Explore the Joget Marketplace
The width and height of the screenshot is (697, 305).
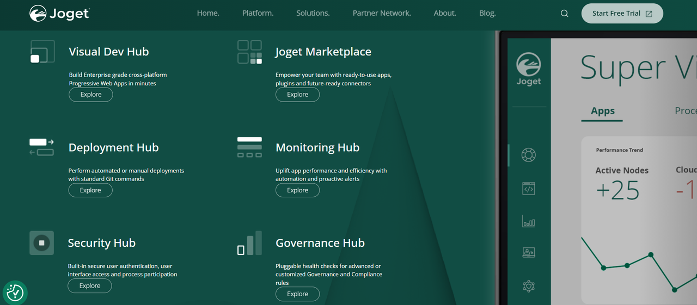pos(297,95)
